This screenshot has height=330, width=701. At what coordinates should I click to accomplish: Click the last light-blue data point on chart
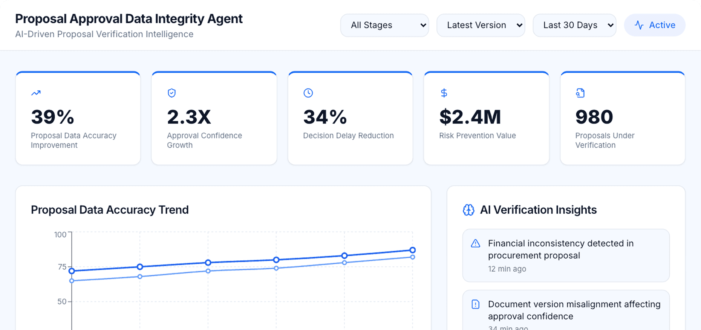click(413, 257)
